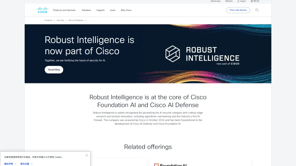Open the Why Cisco menu

tap(126, 10)
